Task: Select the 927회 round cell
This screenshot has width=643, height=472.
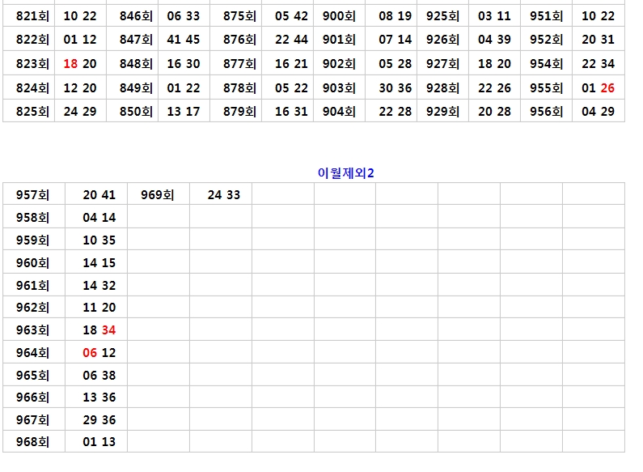Action: click(x=442, y=64)
